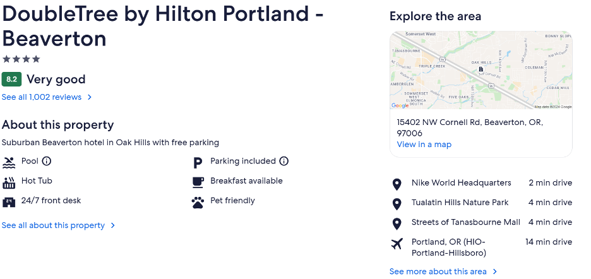Click the Breakfast available cup icon
Viewport: 591px width, 279px height.
click(x=198, y=182)
